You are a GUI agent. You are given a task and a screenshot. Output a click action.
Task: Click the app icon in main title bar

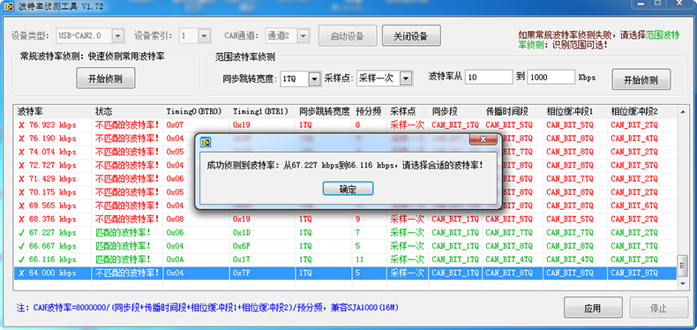(8, 7)
